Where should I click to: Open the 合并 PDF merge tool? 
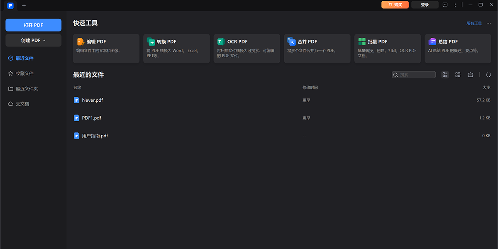(317, 48)
